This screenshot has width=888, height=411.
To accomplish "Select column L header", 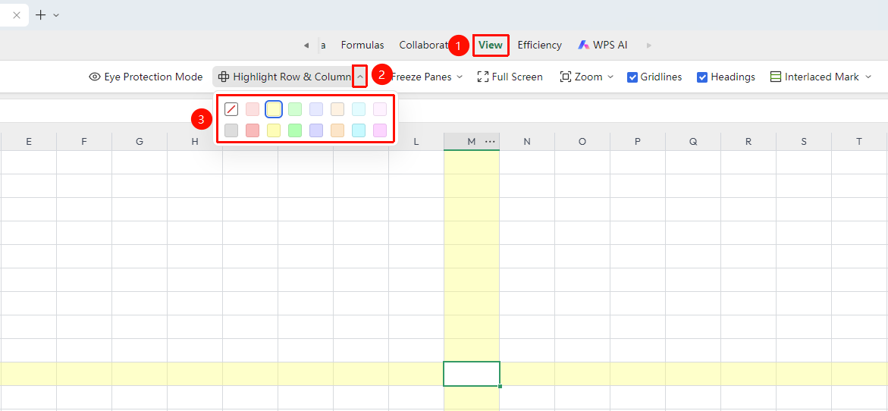I will (x=416, y=142).
